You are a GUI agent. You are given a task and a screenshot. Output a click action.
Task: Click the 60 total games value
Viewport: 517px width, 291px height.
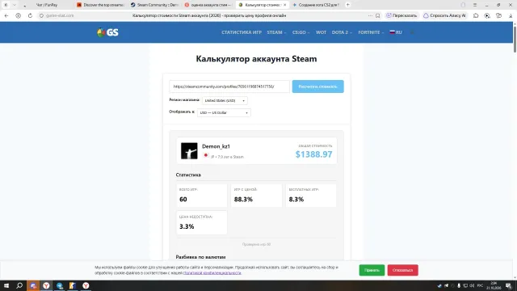[183, 200]
